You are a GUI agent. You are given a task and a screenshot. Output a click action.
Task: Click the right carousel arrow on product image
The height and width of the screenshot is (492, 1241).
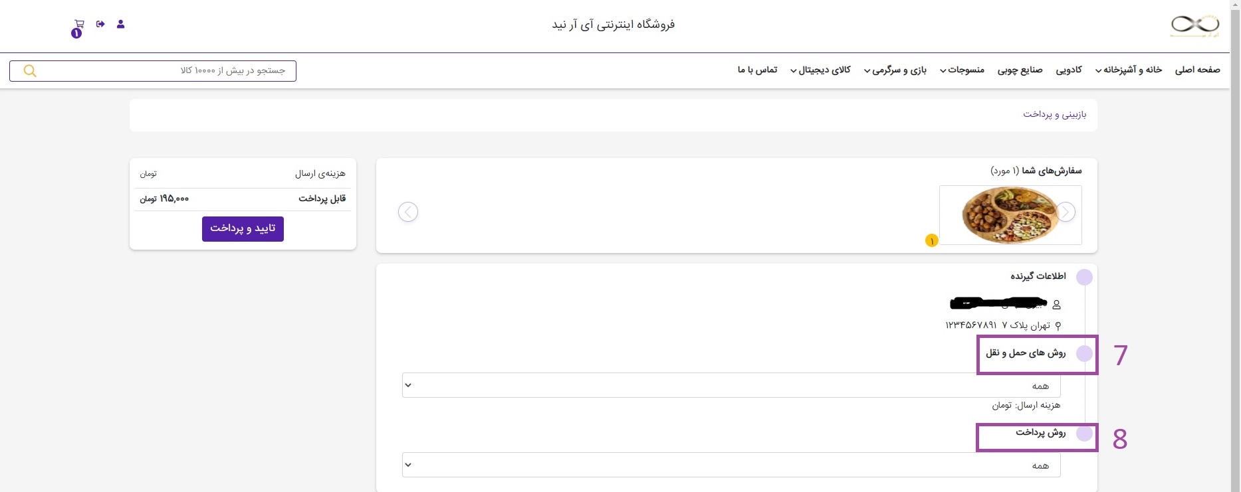pos(1066,212)
